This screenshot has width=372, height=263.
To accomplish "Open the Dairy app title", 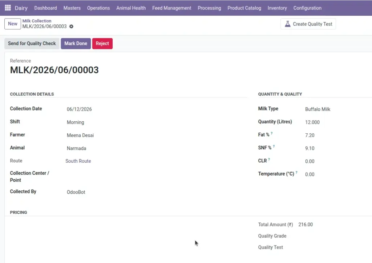I will 21,8.
